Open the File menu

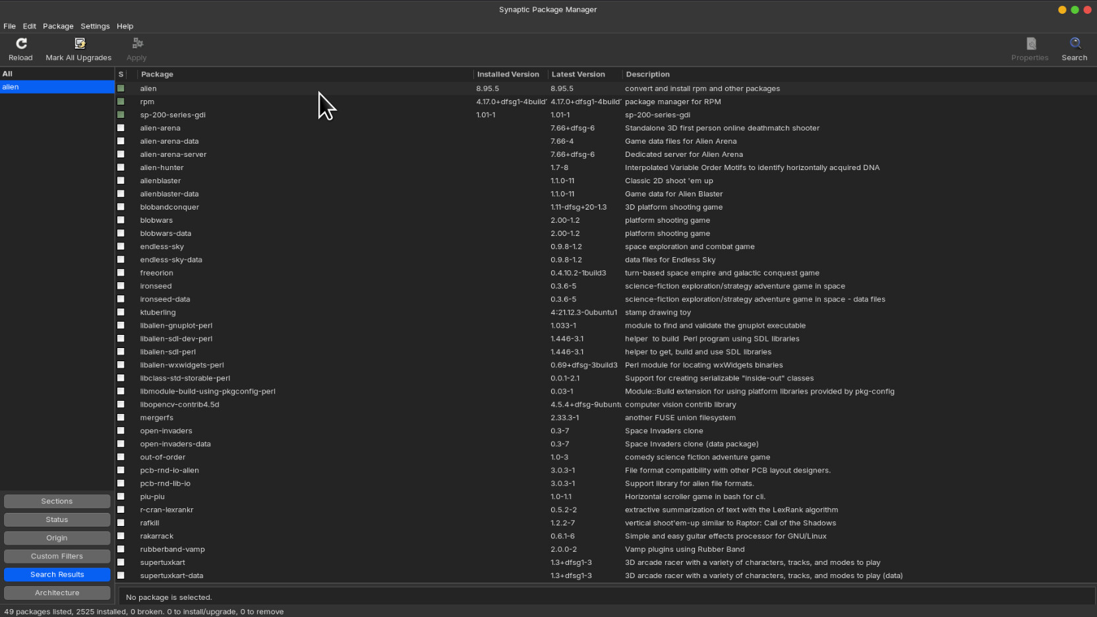9,26
